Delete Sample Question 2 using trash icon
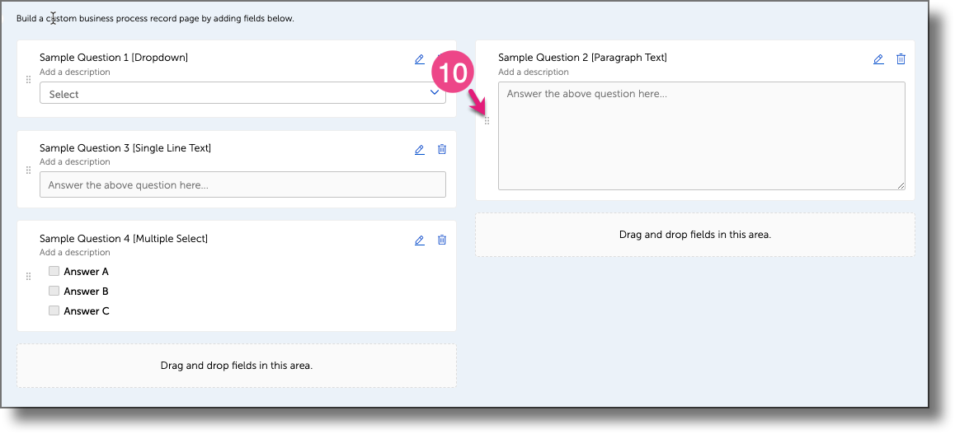 [x=901, y=59]
